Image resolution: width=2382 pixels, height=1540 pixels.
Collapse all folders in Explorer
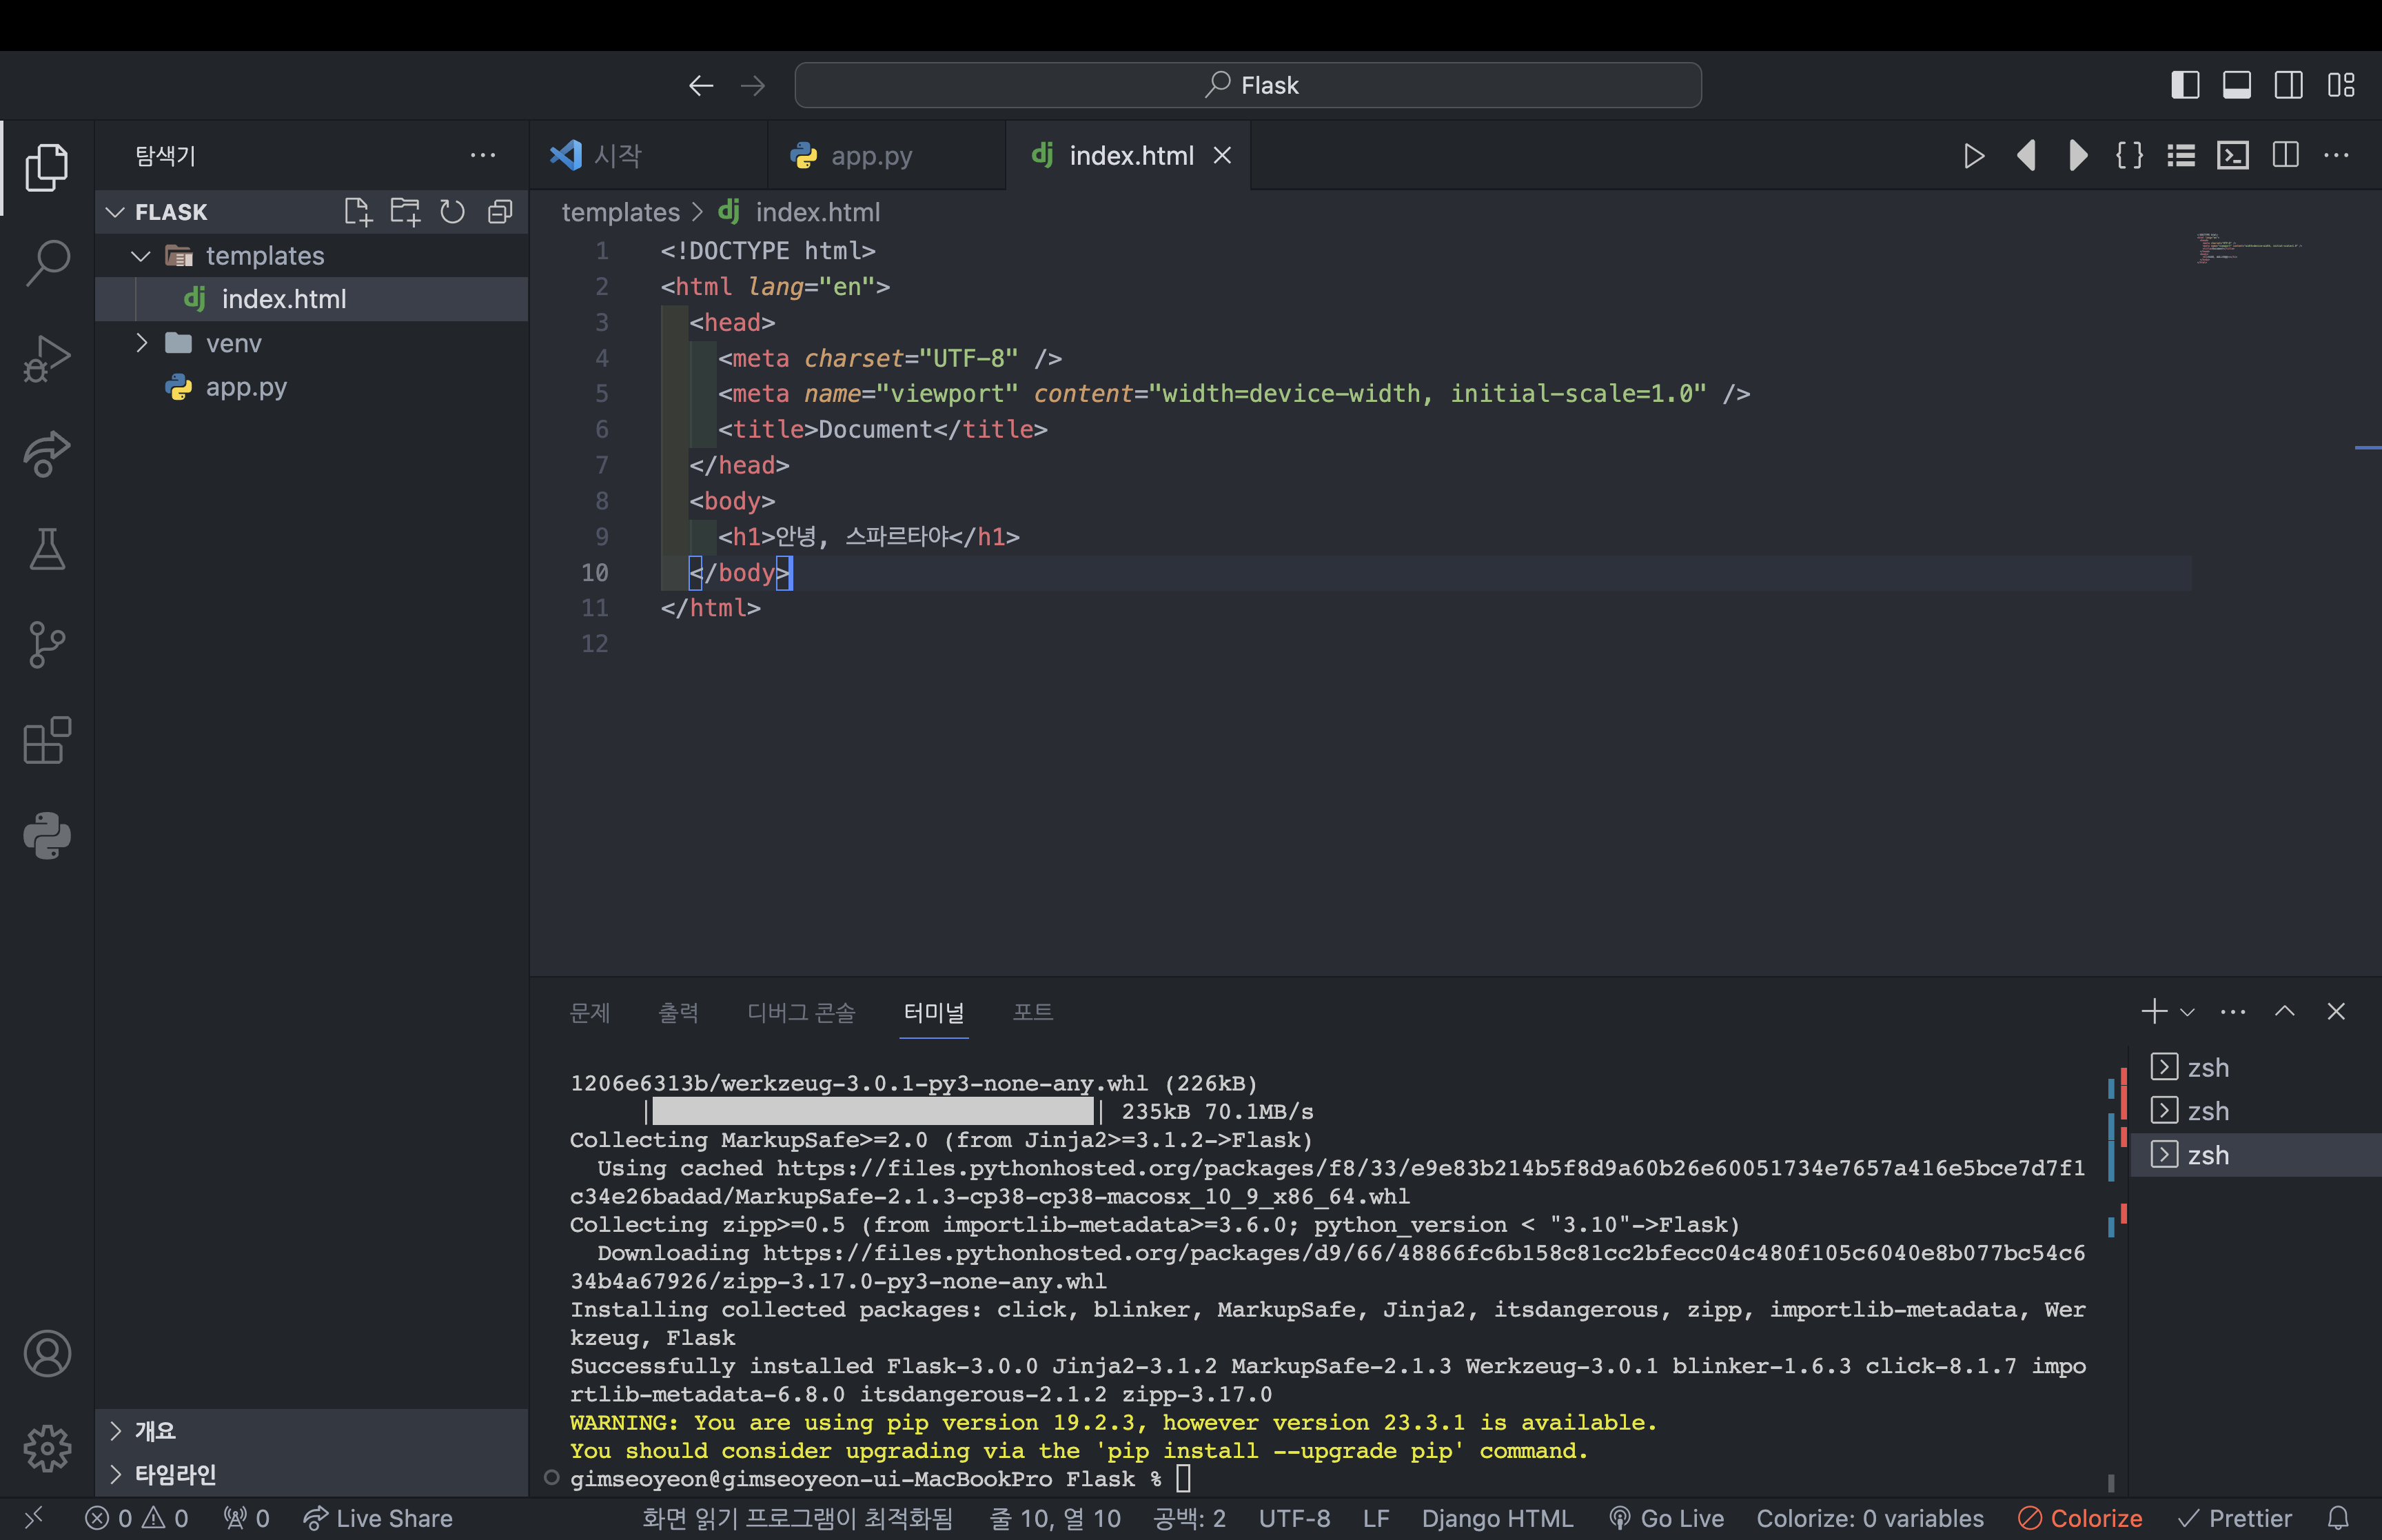tap(500, 212)
